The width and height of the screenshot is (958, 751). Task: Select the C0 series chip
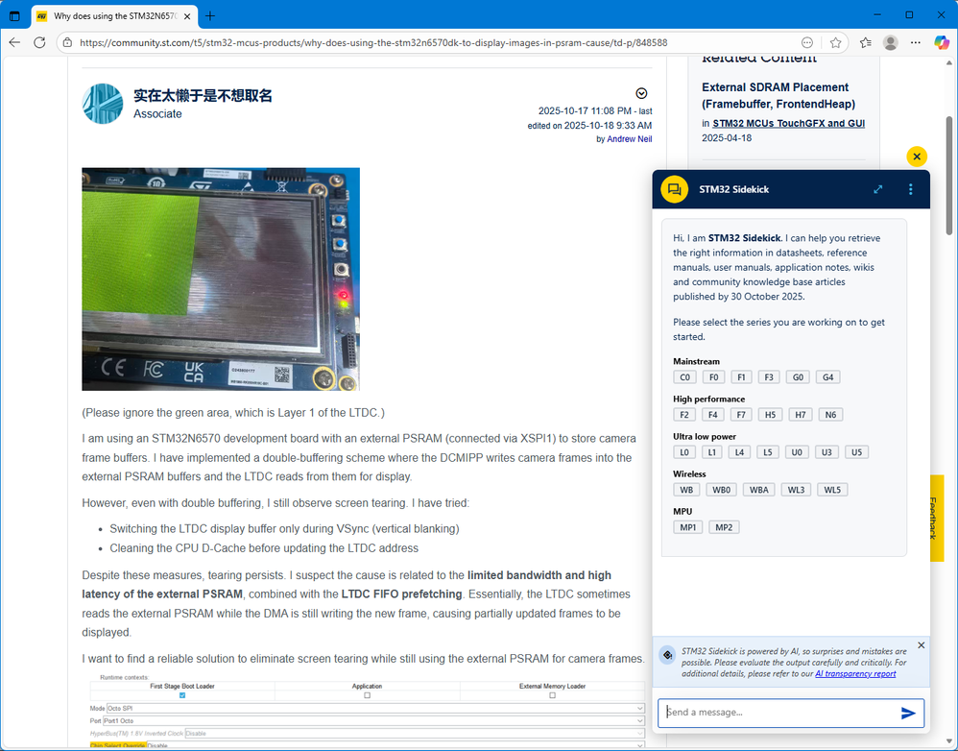coord(684,377)
